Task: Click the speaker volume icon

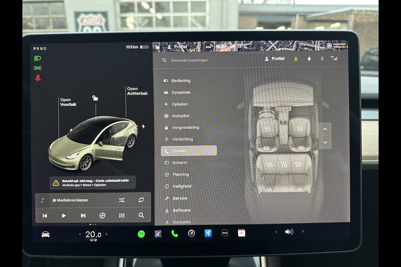Action: pos(289,232)
